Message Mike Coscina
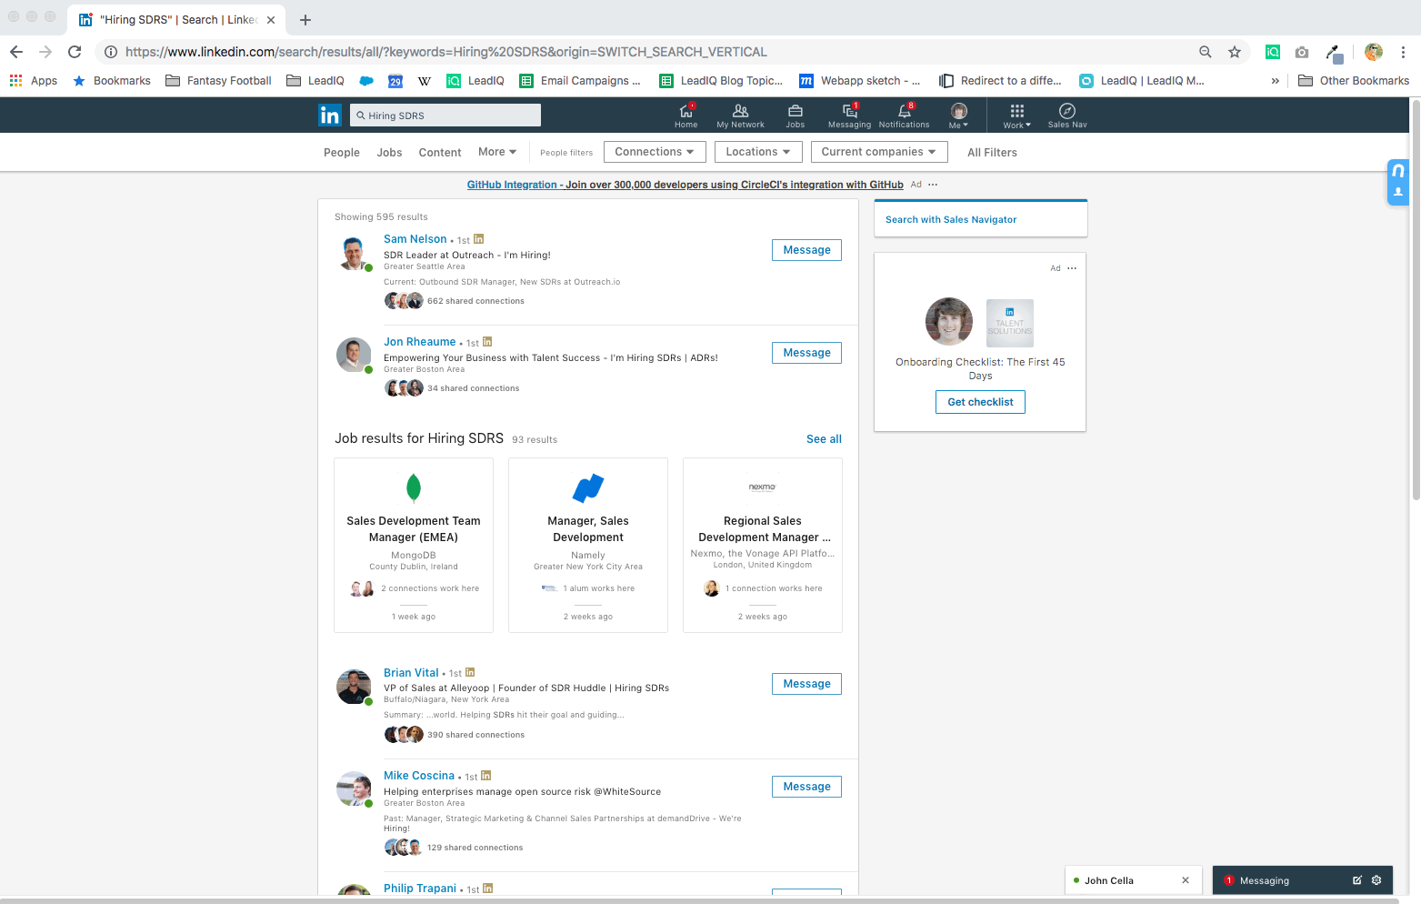Viewport: 1421px width, 904px height. 806,787
